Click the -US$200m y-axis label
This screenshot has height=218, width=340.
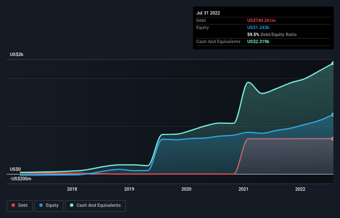click(21, 179)
